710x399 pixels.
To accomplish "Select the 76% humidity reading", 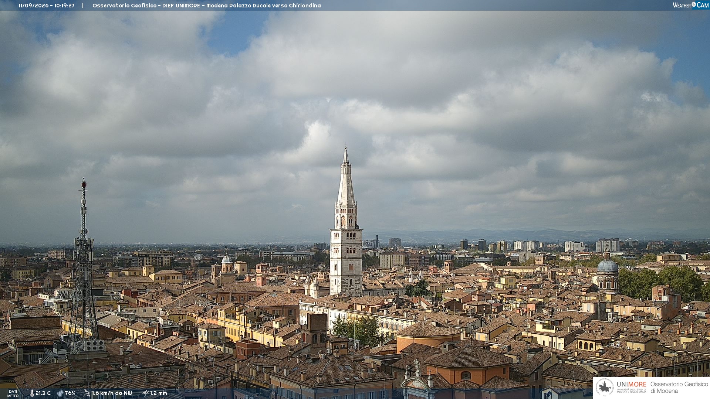I will pyautogui.click(x=70, y=393).
